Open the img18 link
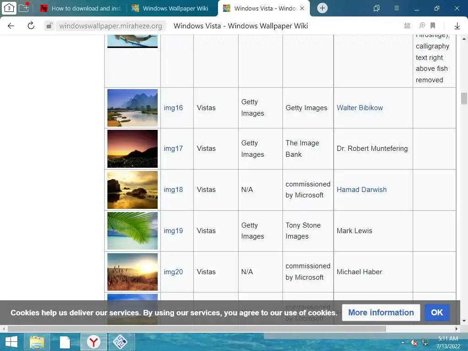468x351 pixels. coord(173,190)
